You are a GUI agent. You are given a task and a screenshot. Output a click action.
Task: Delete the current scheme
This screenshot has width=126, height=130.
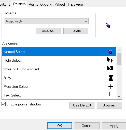pos(76,31)
